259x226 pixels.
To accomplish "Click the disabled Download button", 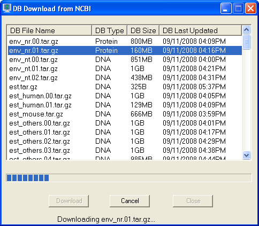I will (68, 201).
